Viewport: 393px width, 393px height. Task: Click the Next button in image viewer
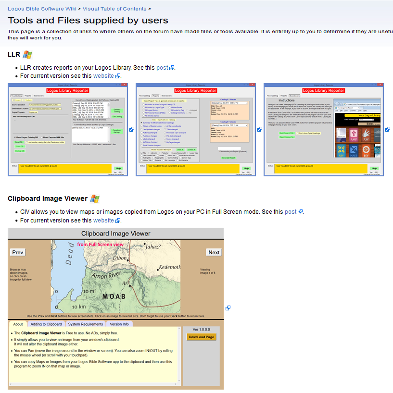click(x=214, y=252)
